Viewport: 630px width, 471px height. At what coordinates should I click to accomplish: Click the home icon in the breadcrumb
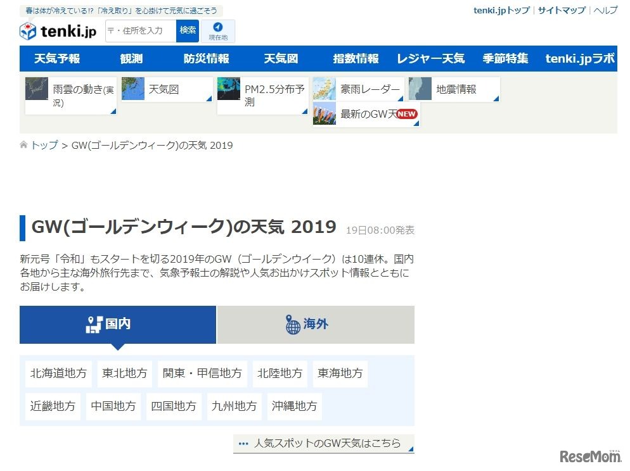[x=23, y=144]
